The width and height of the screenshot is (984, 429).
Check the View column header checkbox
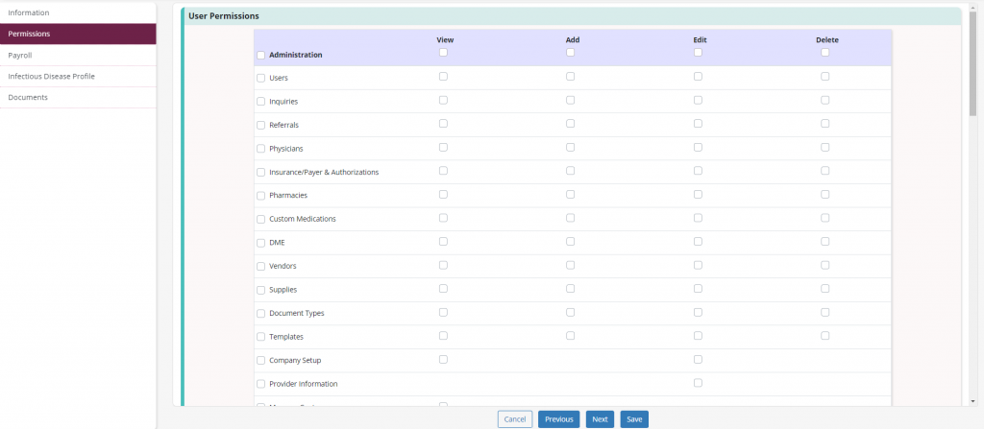point(443,53)
